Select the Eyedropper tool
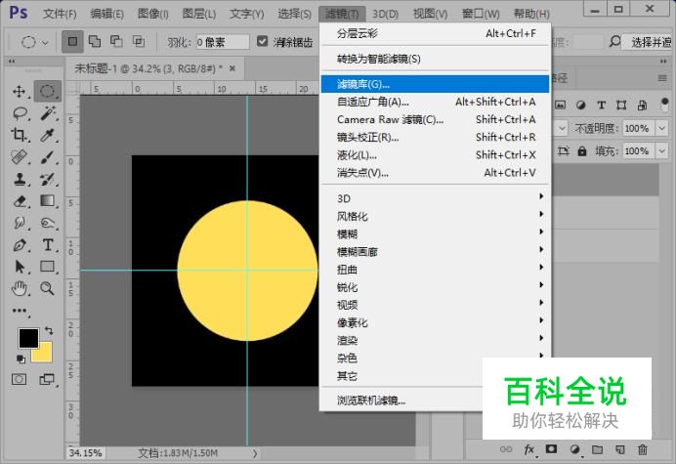This screenshot has height=464, width=676. (x=48, y=135)
